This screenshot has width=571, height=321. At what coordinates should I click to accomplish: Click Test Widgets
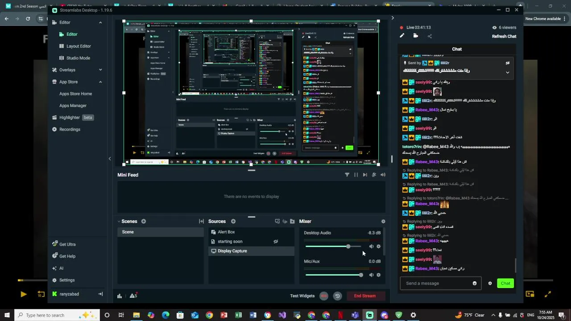pyautogui.click(x=302, y=296)
